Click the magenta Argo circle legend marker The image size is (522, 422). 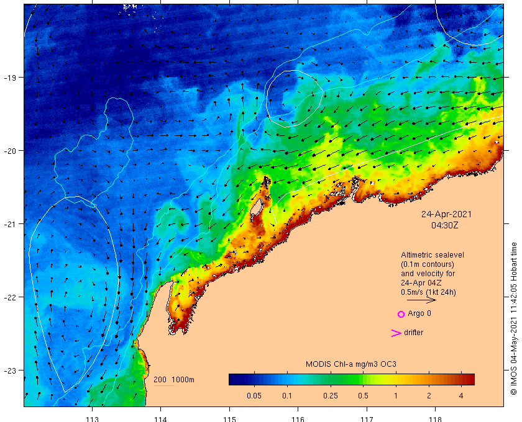tap(401, 314)
